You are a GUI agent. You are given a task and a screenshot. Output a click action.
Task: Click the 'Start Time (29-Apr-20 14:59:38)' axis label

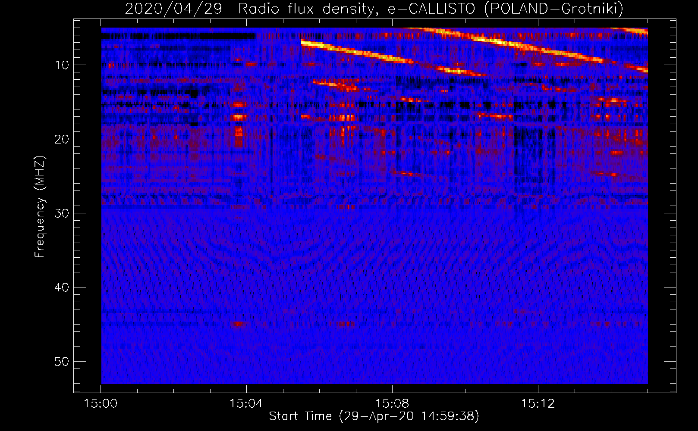(x=374, y=416)
